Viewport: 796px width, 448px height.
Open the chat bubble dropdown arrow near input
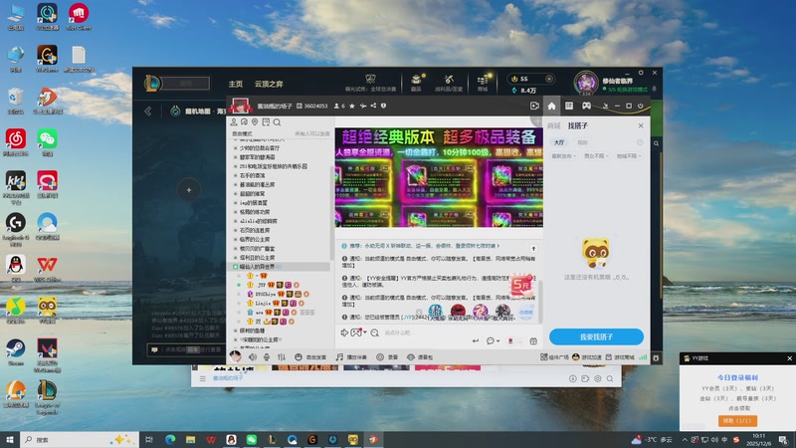tap(498, 340)
